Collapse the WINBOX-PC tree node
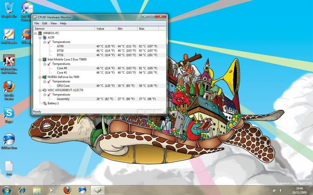Viewport: 313px width, 195px height. (x=36, y=33)
